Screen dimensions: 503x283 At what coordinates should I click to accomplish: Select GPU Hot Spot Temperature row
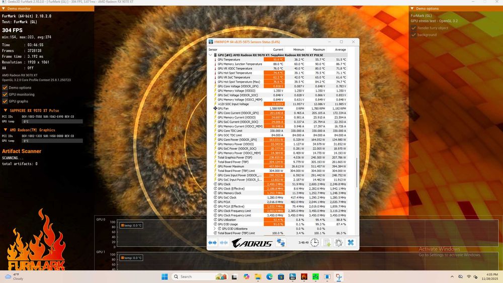(278, 73)
